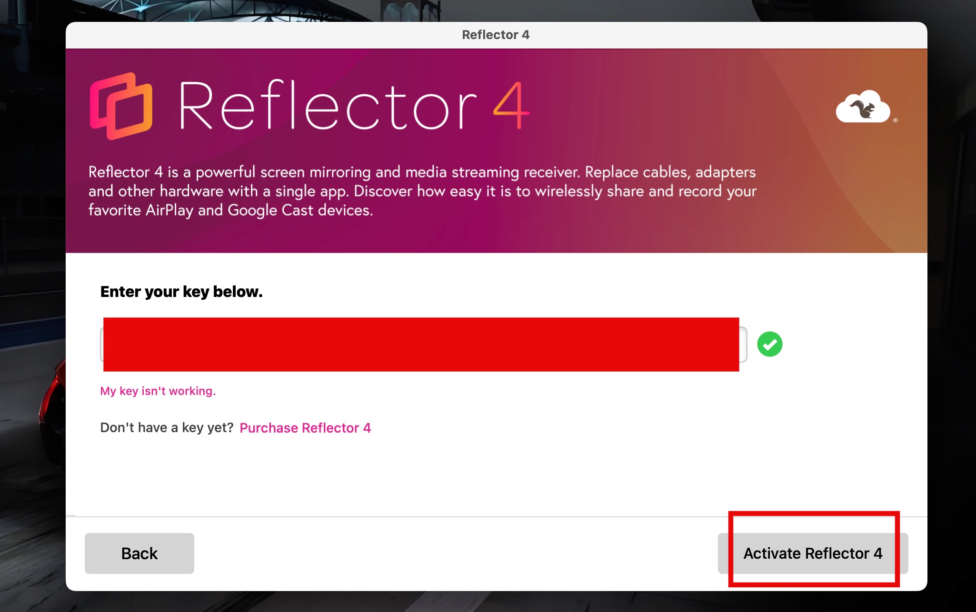976x612 pixels.
Task: Click the divider line above bottom buttons
Action: click(496, 516)
